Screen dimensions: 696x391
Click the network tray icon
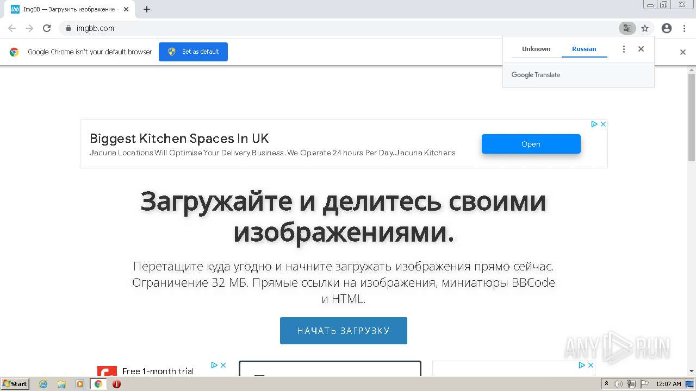tap(631, 384)
